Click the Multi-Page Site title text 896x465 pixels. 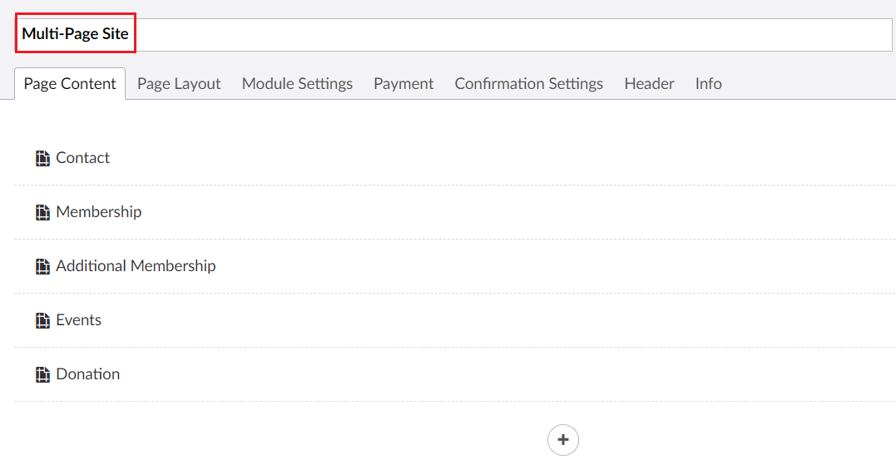[x=75, y=34]
